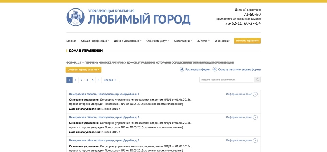Click the arrow circle icon of third house
This screenshot has height=152, width=327.
[255, 140]
